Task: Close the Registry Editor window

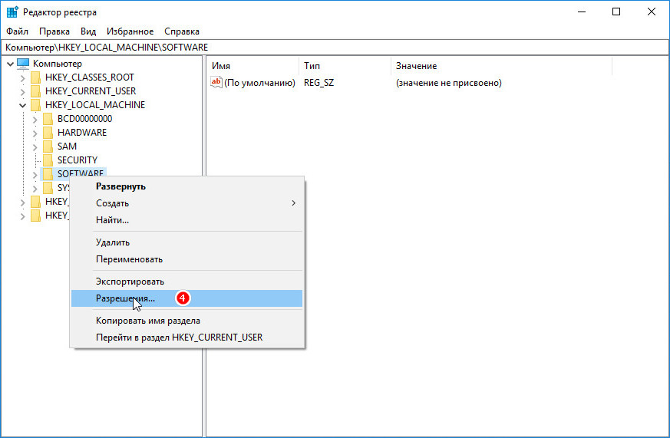Action: point(652,12)
